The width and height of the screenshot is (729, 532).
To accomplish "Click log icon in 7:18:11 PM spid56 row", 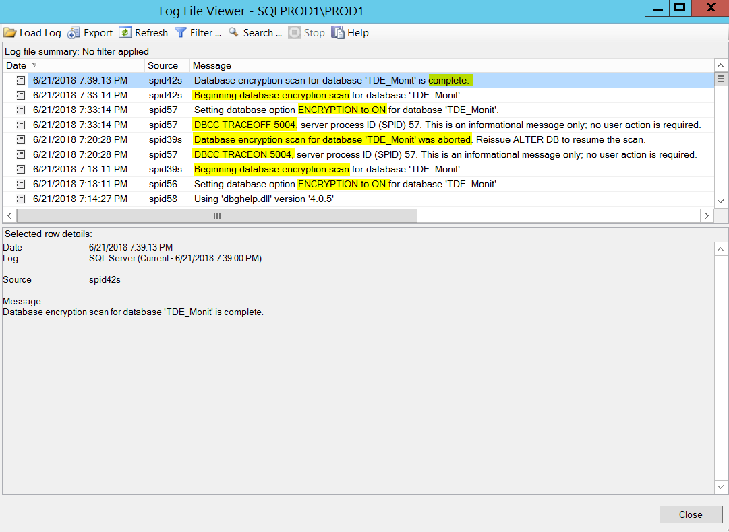I will coord(21,185).
